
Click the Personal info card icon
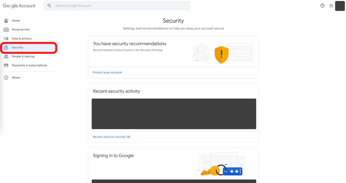pyautogui.click(x=6, y=30)
